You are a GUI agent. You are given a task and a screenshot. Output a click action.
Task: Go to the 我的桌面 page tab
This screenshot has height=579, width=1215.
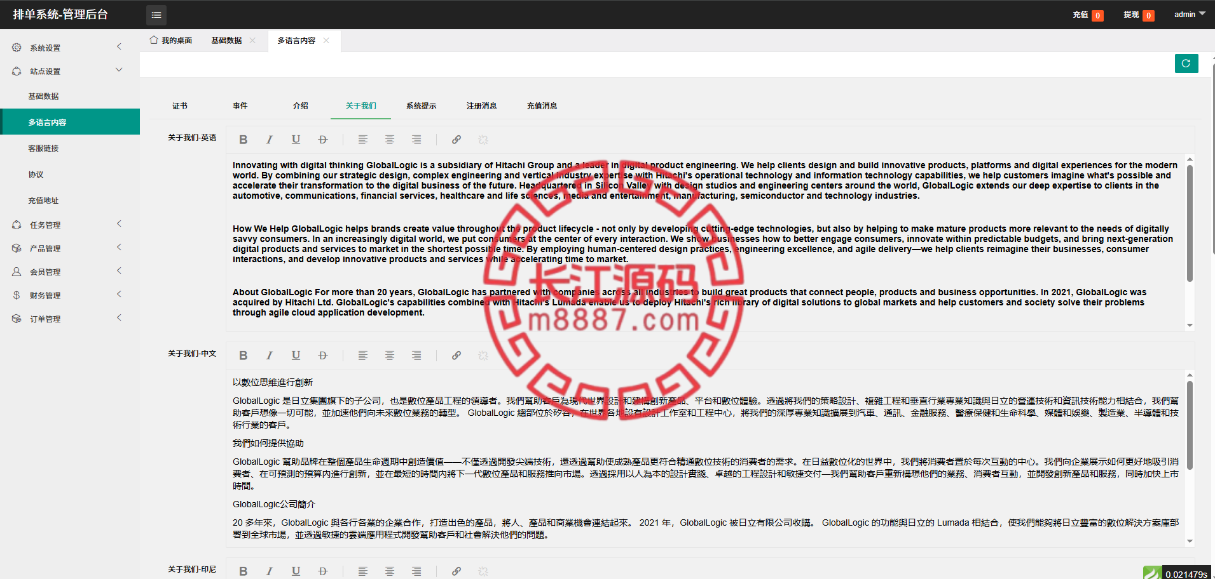coord(171,41)
